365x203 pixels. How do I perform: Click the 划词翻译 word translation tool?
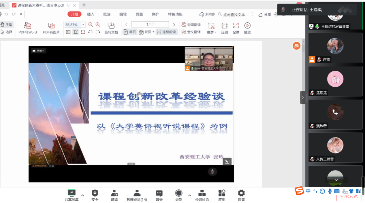(191, 25)
